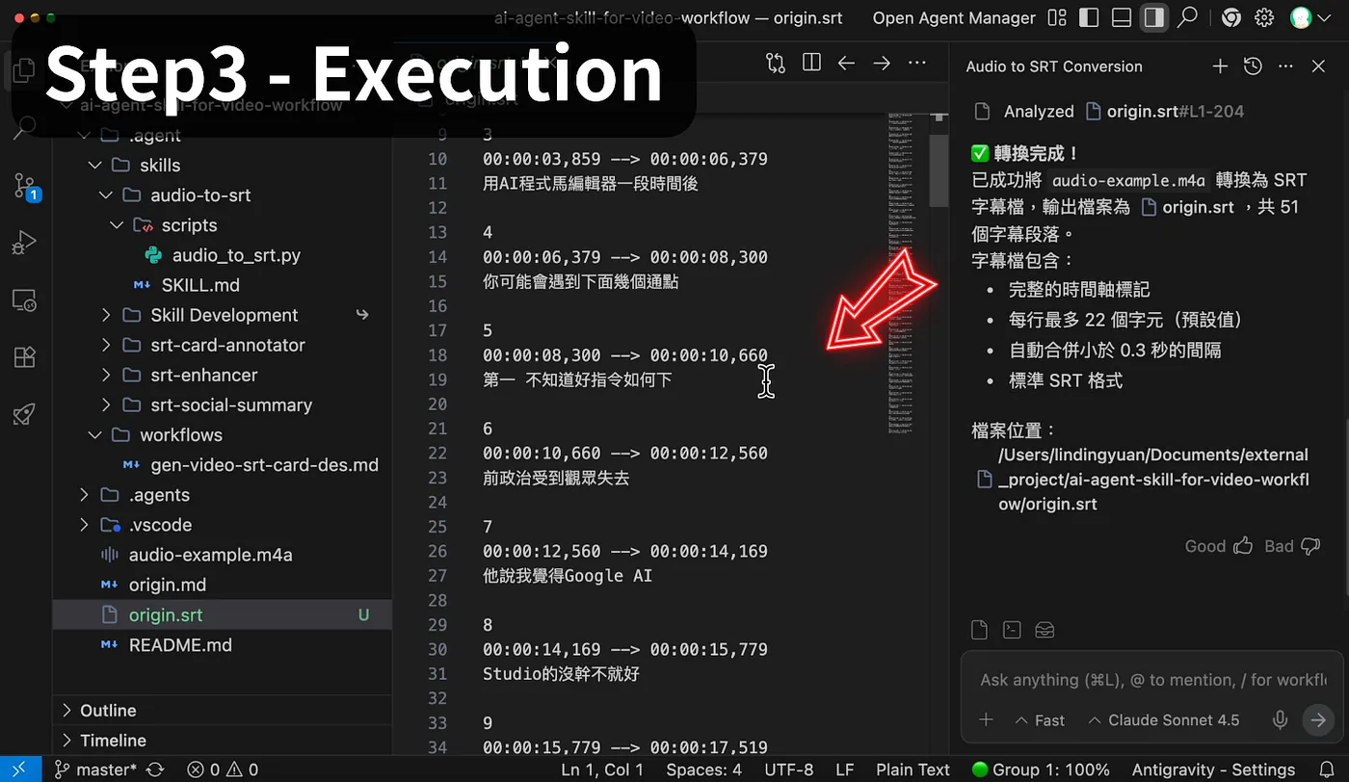Screen dimensions: 1349x782
Task: Open the Extensions view icon
Action: (x=25, y=357)
